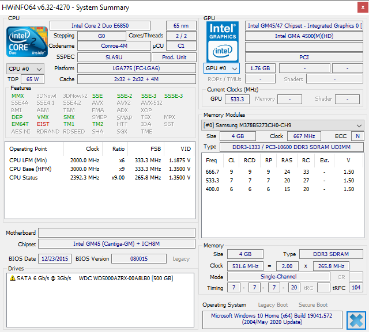Click the Intel Core 2 Duo E6850 name field

(x=100, y=25)
